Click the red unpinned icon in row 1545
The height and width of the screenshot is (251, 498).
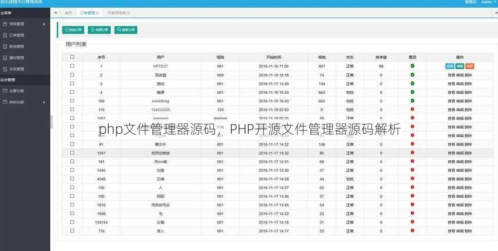click(412, 170)
